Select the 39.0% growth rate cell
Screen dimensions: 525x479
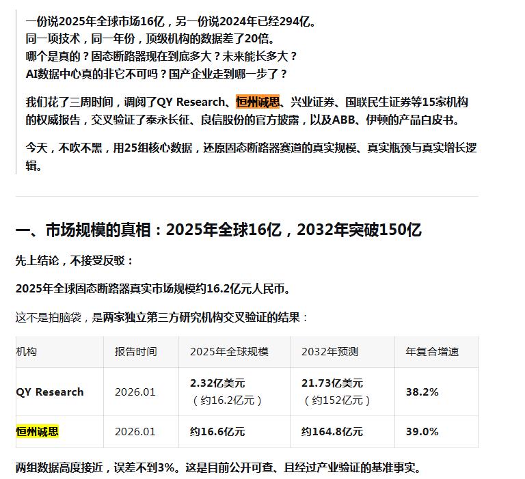pos(422,431)
